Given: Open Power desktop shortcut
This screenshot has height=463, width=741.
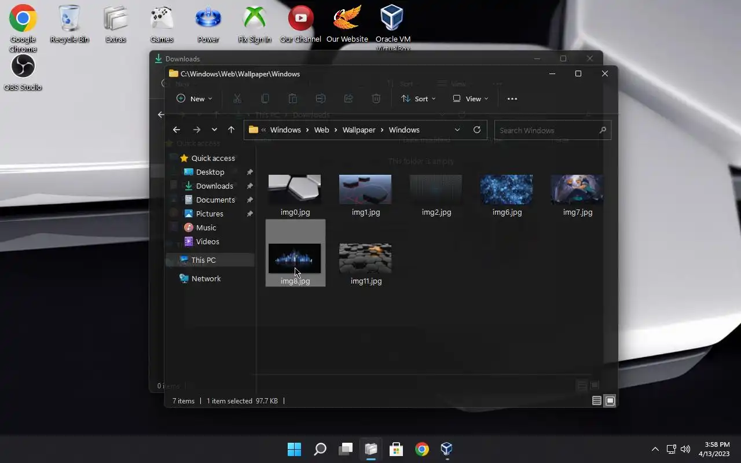Looking at the screenshot, I should [x=208, y=24].
